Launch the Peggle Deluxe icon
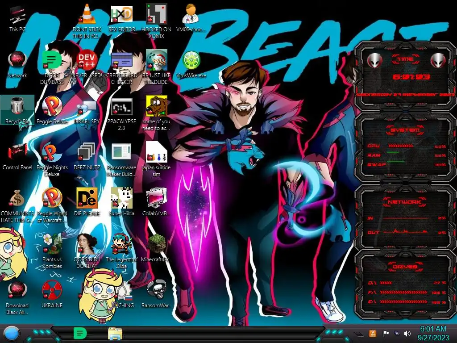This screenshot has width=457, height=343. click(x=52, y=106)
